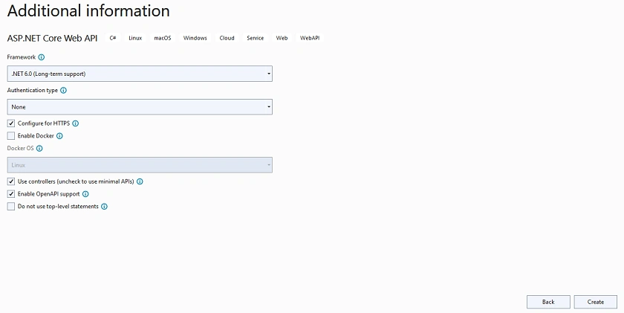Click info icon beside Enable Docker

(59, 136)
